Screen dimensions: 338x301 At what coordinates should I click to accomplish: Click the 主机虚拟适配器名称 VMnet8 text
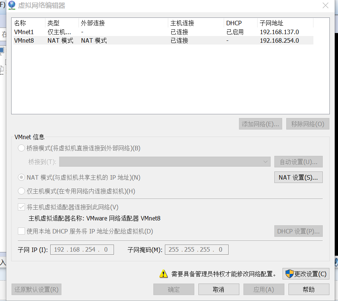95,219
